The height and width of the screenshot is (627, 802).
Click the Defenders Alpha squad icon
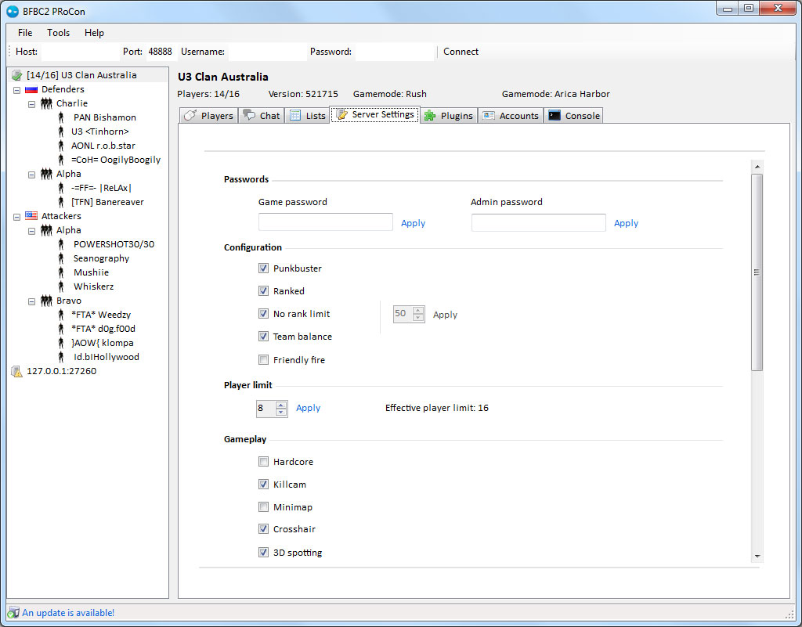[46, 174]
